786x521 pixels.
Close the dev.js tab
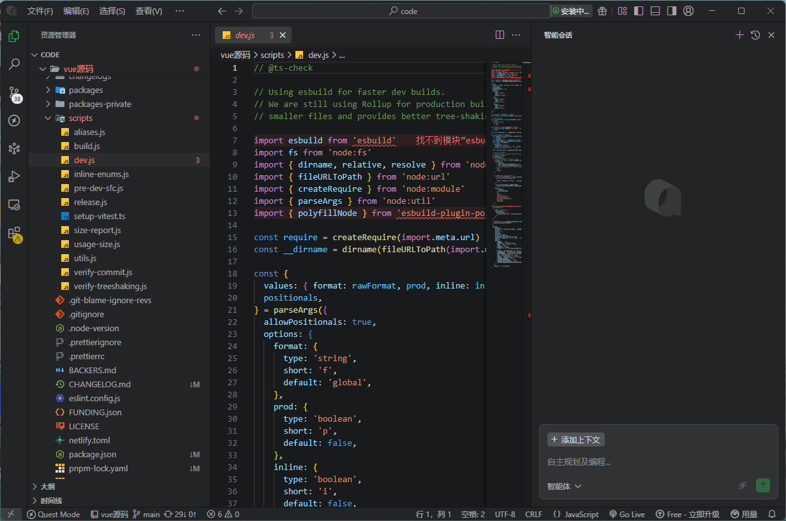tap(283, 35)
